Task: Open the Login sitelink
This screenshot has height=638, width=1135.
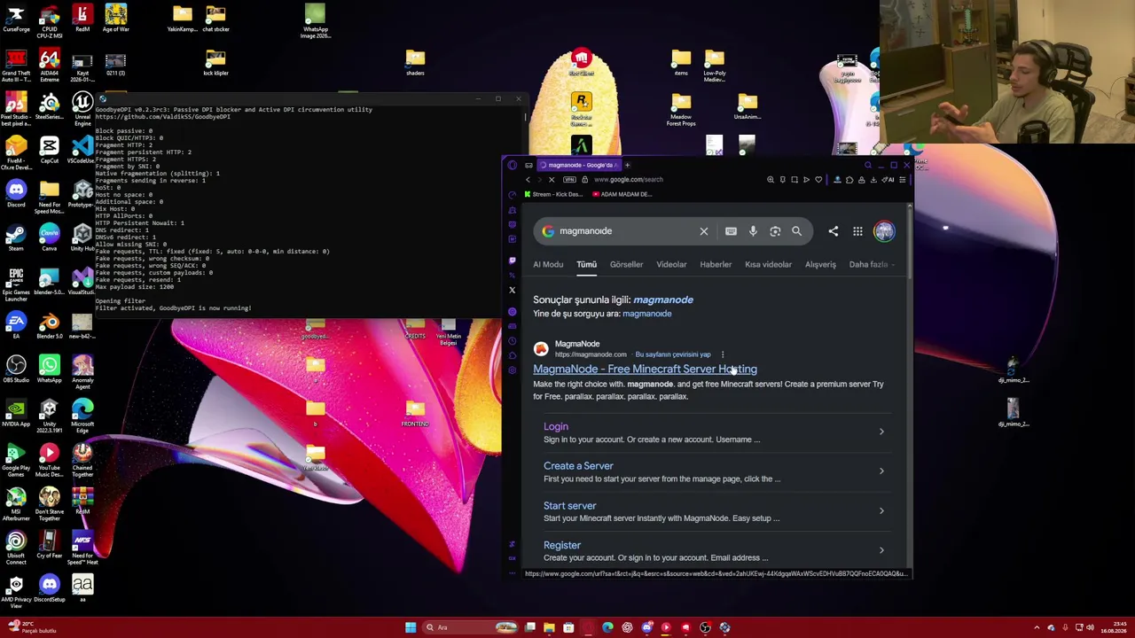Action: coord(556,426)
